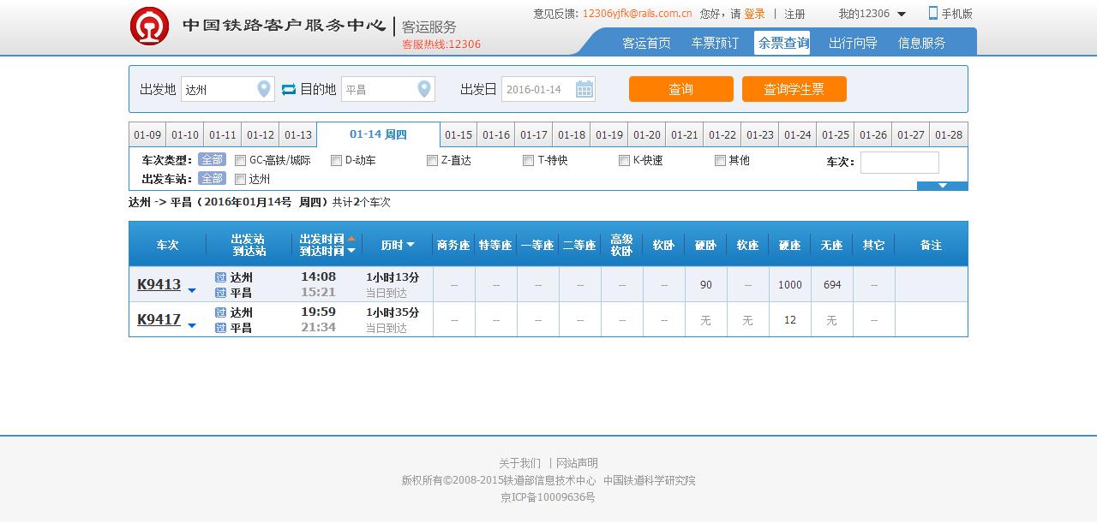The width and height of the screenshot is (1097, 523).
Task: Collapse the filter panel with blue arrow
Action: click(x=942, y=186)
